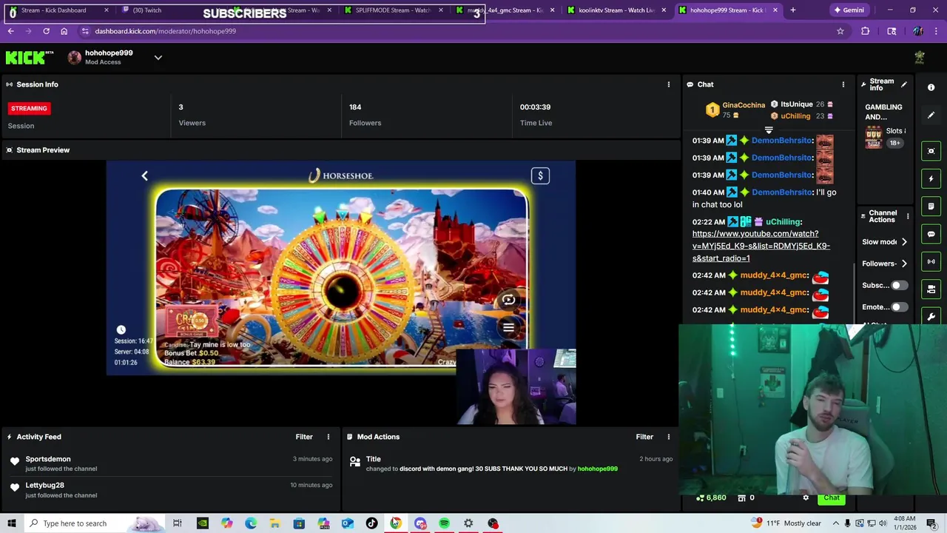Open TikTok from the taskbar
The height and width of the screenshot is (533, 947).
tap(371, 523)
